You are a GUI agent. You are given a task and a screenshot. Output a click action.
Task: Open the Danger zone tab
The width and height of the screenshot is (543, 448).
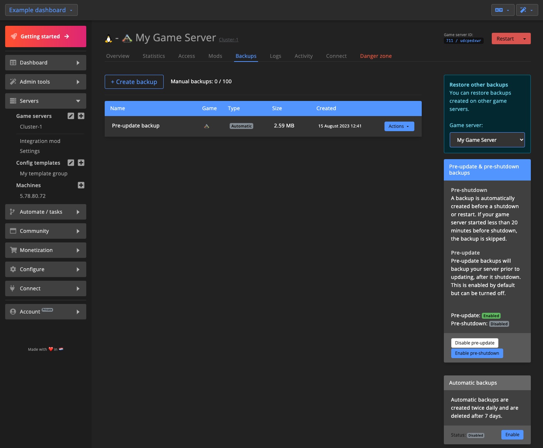point(376,56)
